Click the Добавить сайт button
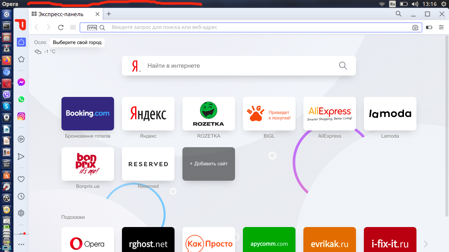Screen dimensions: 449x252 (209, 164)
